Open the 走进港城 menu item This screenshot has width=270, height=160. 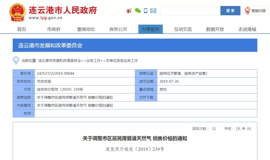pos(247,29)
